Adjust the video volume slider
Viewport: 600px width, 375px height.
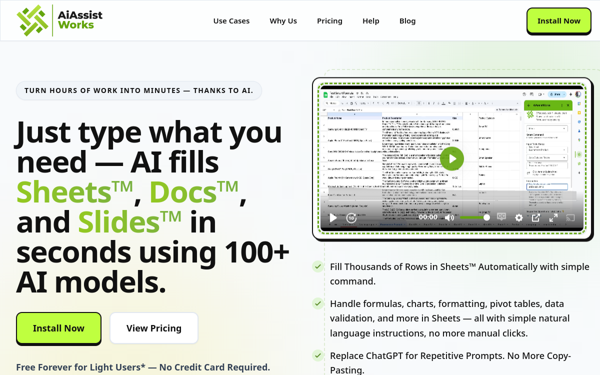[x=474, y=217]
